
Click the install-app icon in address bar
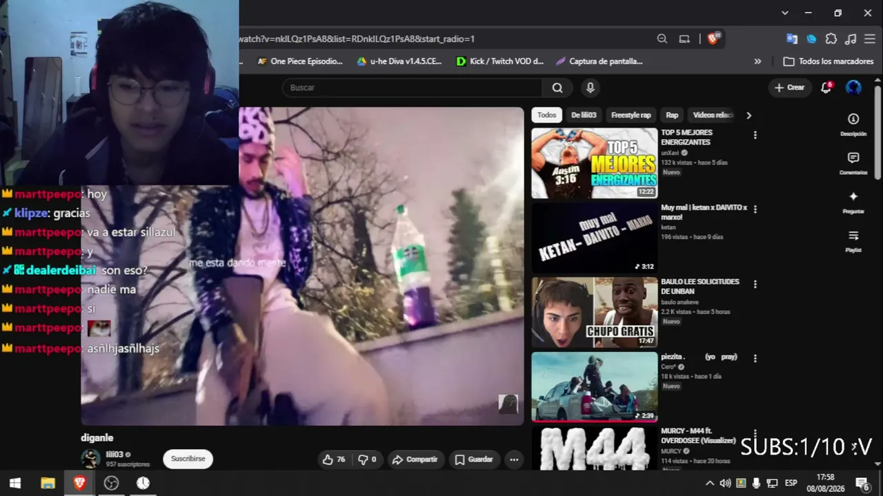(x=684, y=39)
